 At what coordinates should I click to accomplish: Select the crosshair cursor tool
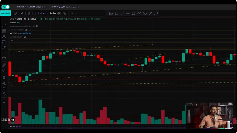click(x=4, y=20)
